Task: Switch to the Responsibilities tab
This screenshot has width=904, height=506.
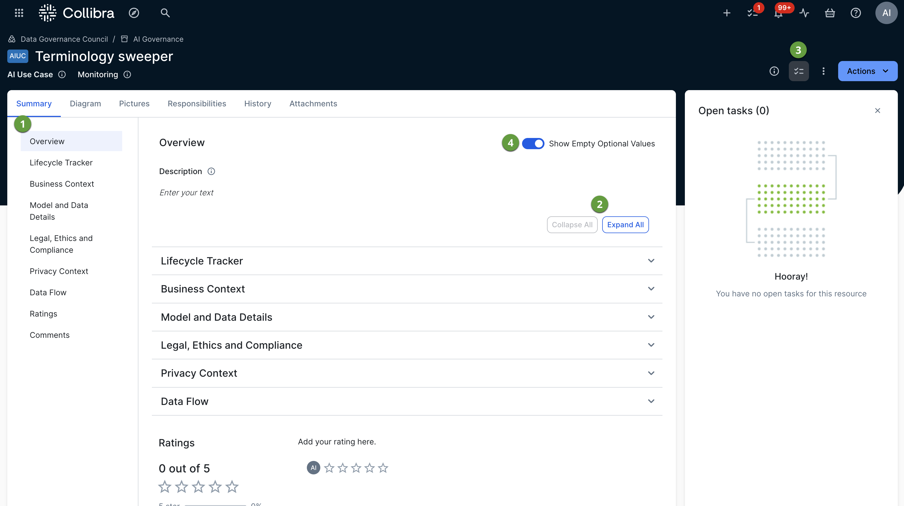Action: (x=196, y=104)
